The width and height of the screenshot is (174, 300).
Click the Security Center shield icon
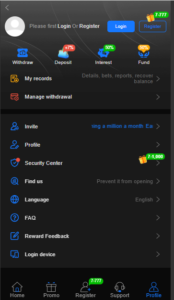[15, 163]
